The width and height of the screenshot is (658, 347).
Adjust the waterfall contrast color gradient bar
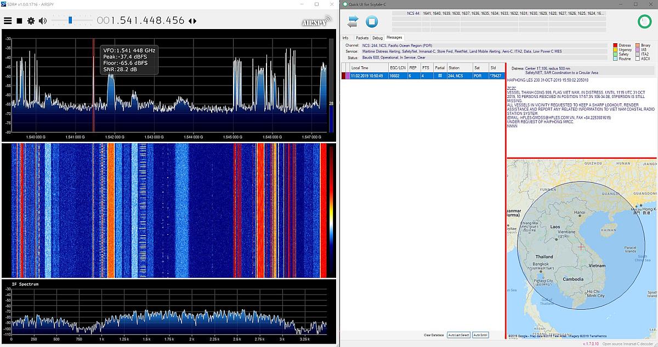click(x=331, y=210)
